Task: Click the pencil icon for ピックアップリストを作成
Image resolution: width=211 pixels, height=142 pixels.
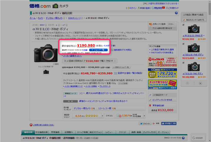Action: click(150, 100)
